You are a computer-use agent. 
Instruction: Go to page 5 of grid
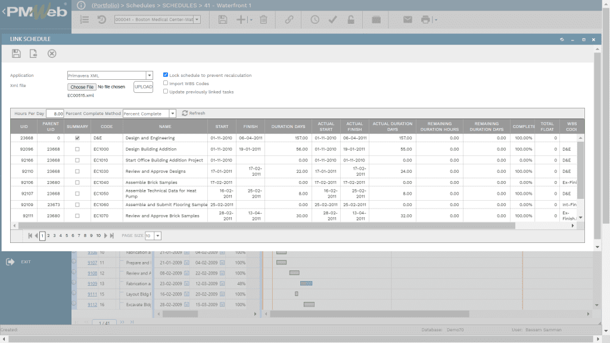(67, 236)
